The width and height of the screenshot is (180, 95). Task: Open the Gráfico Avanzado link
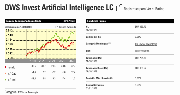[x=68, y=27]
